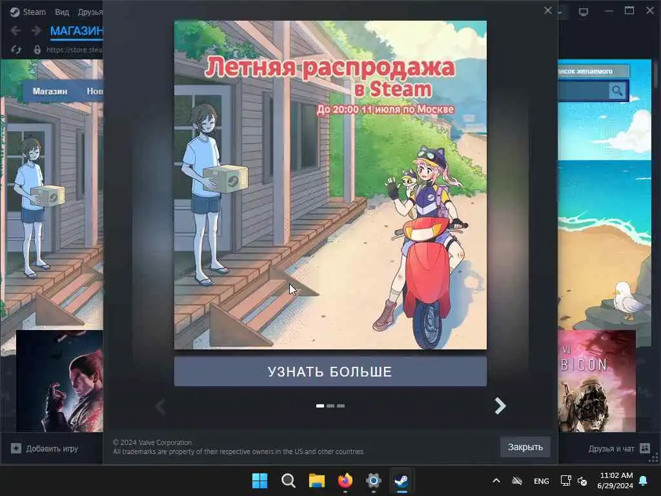Open the Rubicon game thumbnail at right

point(597,381)
